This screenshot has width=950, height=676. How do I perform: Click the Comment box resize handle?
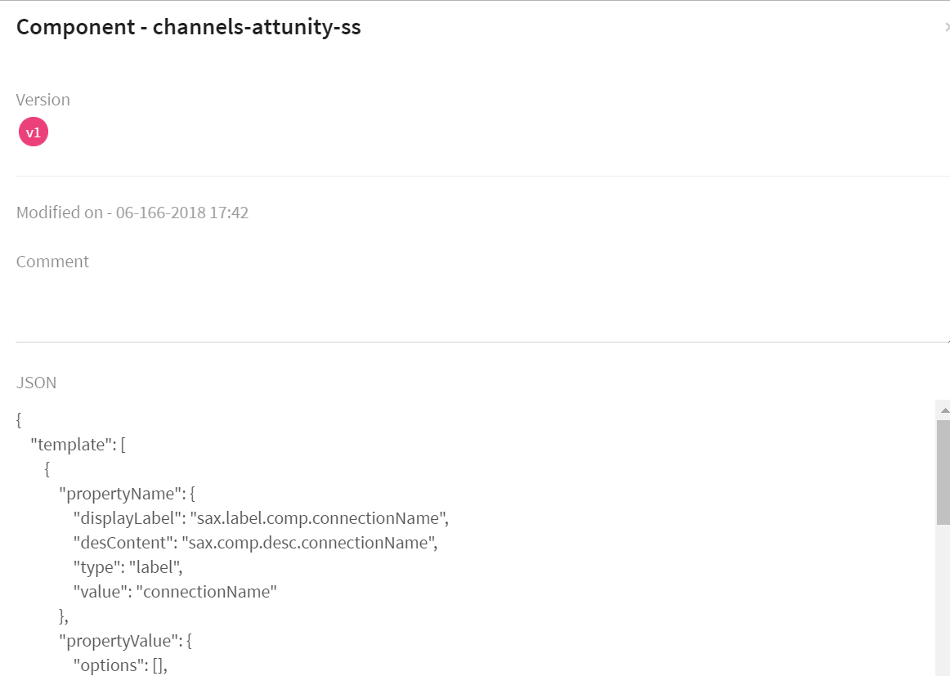[x=947, y=338]
